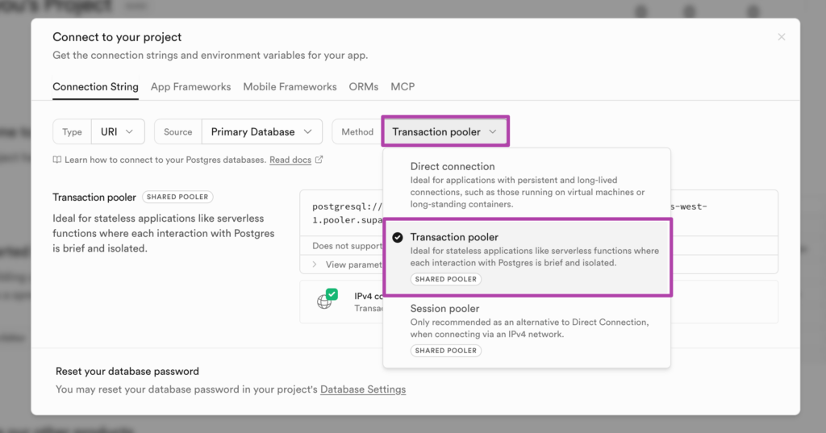Click the IPv4 globe icon with green check
Viewport: 826px width, 433px height.
[x=327, y=298]
